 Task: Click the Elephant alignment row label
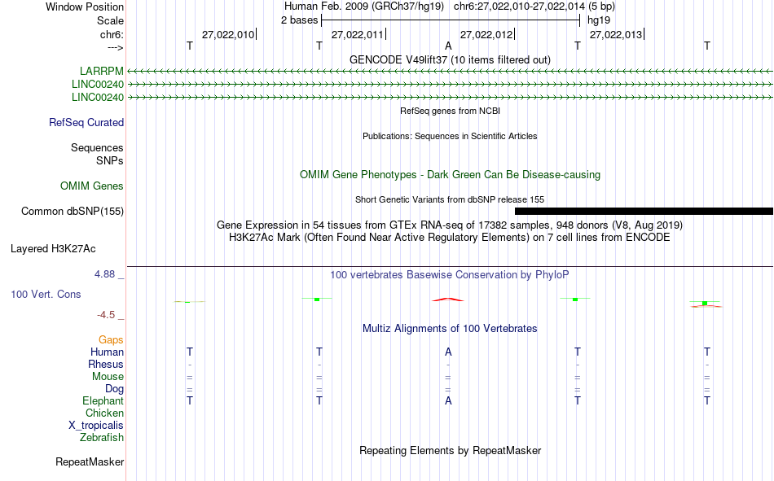pyautogui.click(x=103, y=400)
